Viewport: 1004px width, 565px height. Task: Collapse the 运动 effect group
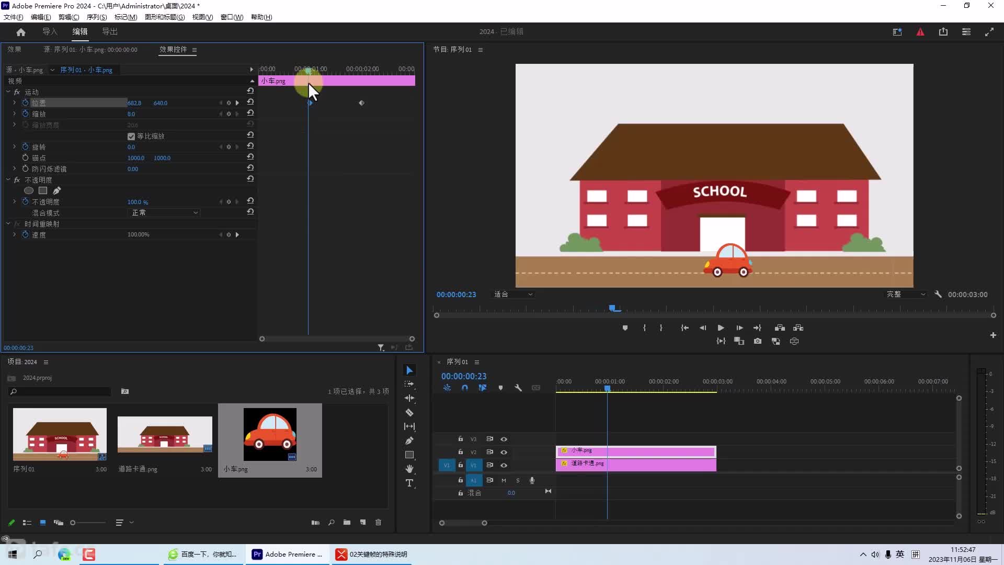[8, 92]
